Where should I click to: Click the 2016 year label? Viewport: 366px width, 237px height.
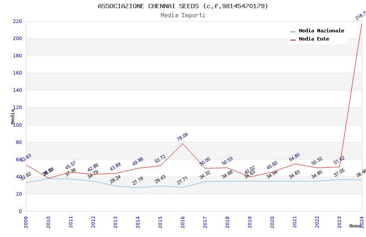pyautogui.click(x=183, y=222)
